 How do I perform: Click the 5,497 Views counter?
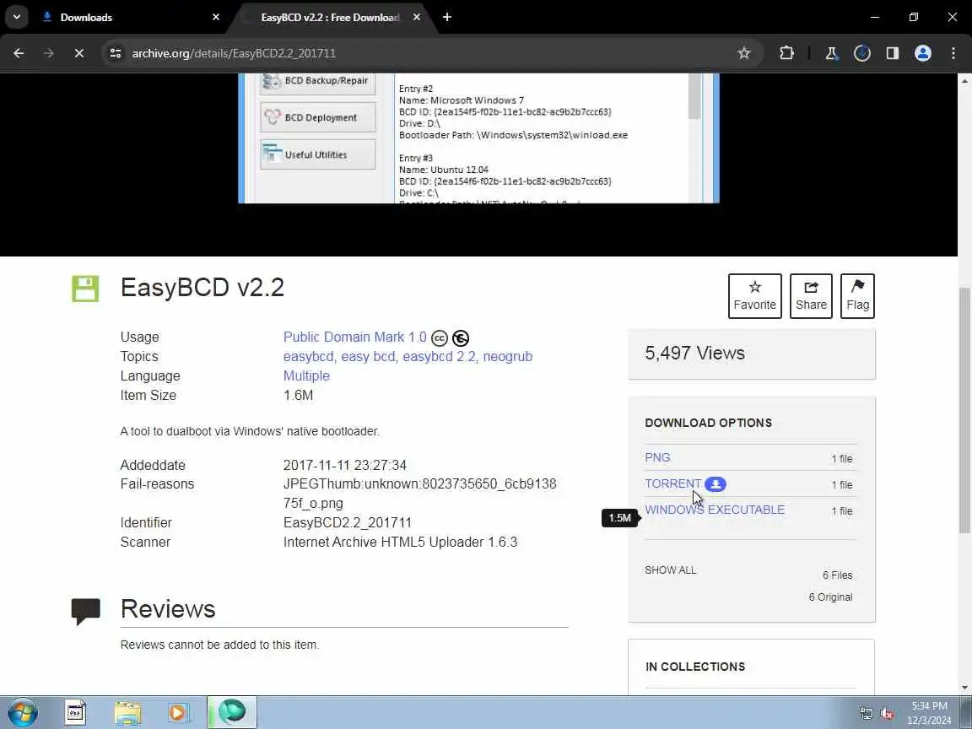click(x=695, y=353)
